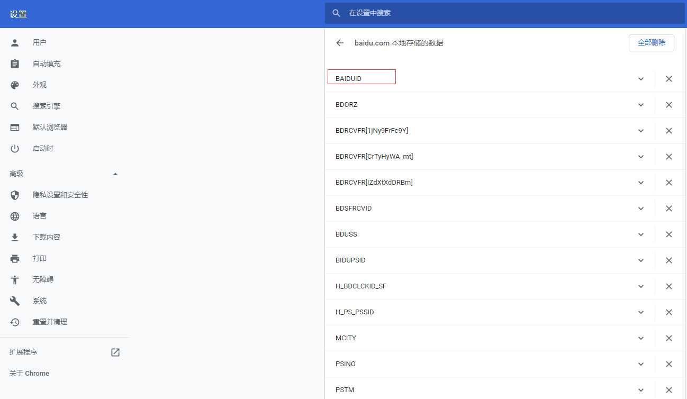687x399 pixels.
Task: Collapse the 高级 section arrow
Action: 115,174
